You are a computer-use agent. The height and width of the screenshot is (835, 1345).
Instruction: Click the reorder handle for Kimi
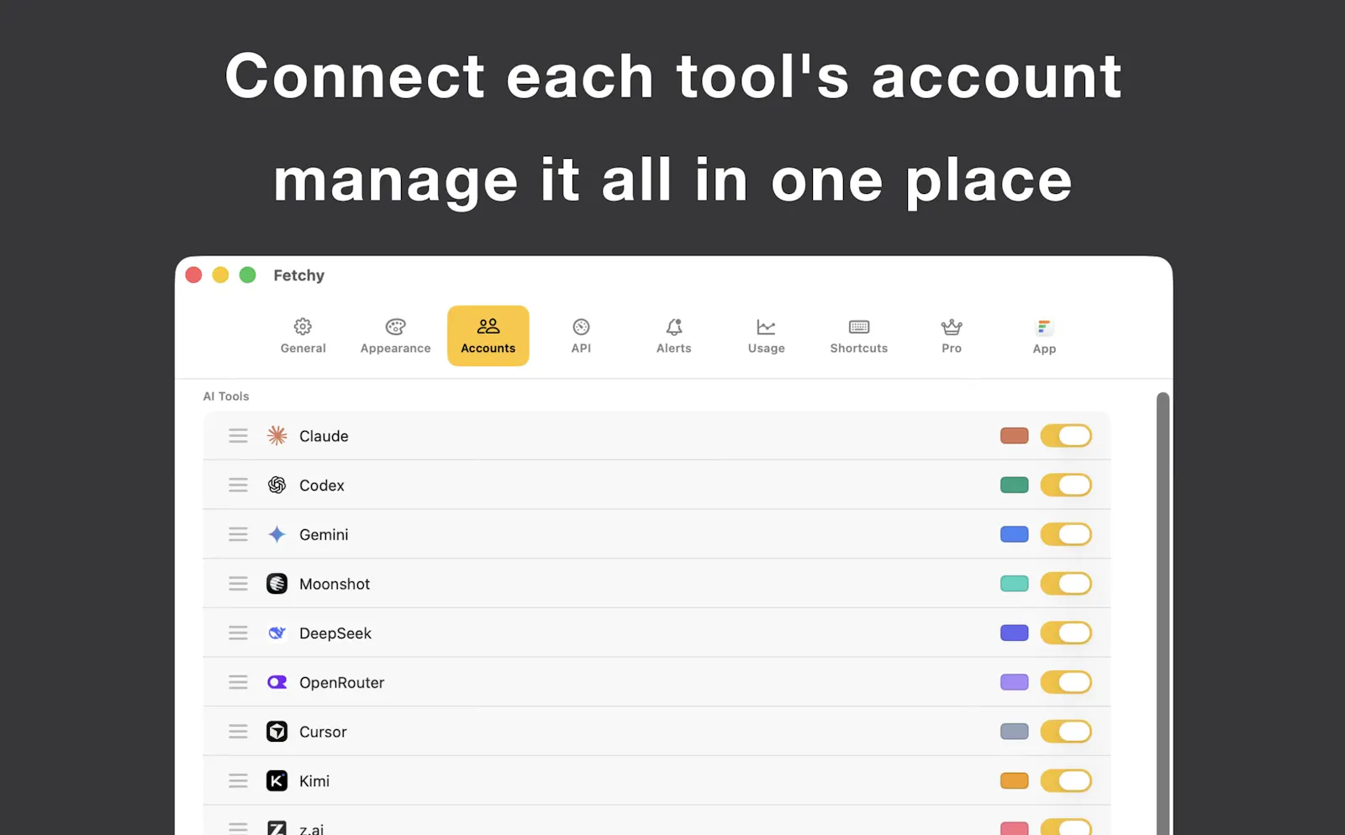238,780
